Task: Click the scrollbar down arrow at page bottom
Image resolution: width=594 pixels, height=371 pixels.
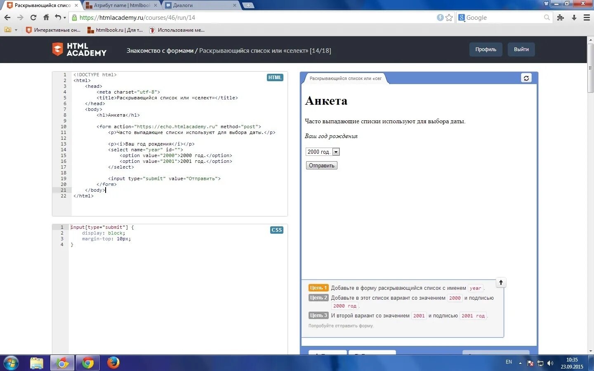Action: click(590, 351)
